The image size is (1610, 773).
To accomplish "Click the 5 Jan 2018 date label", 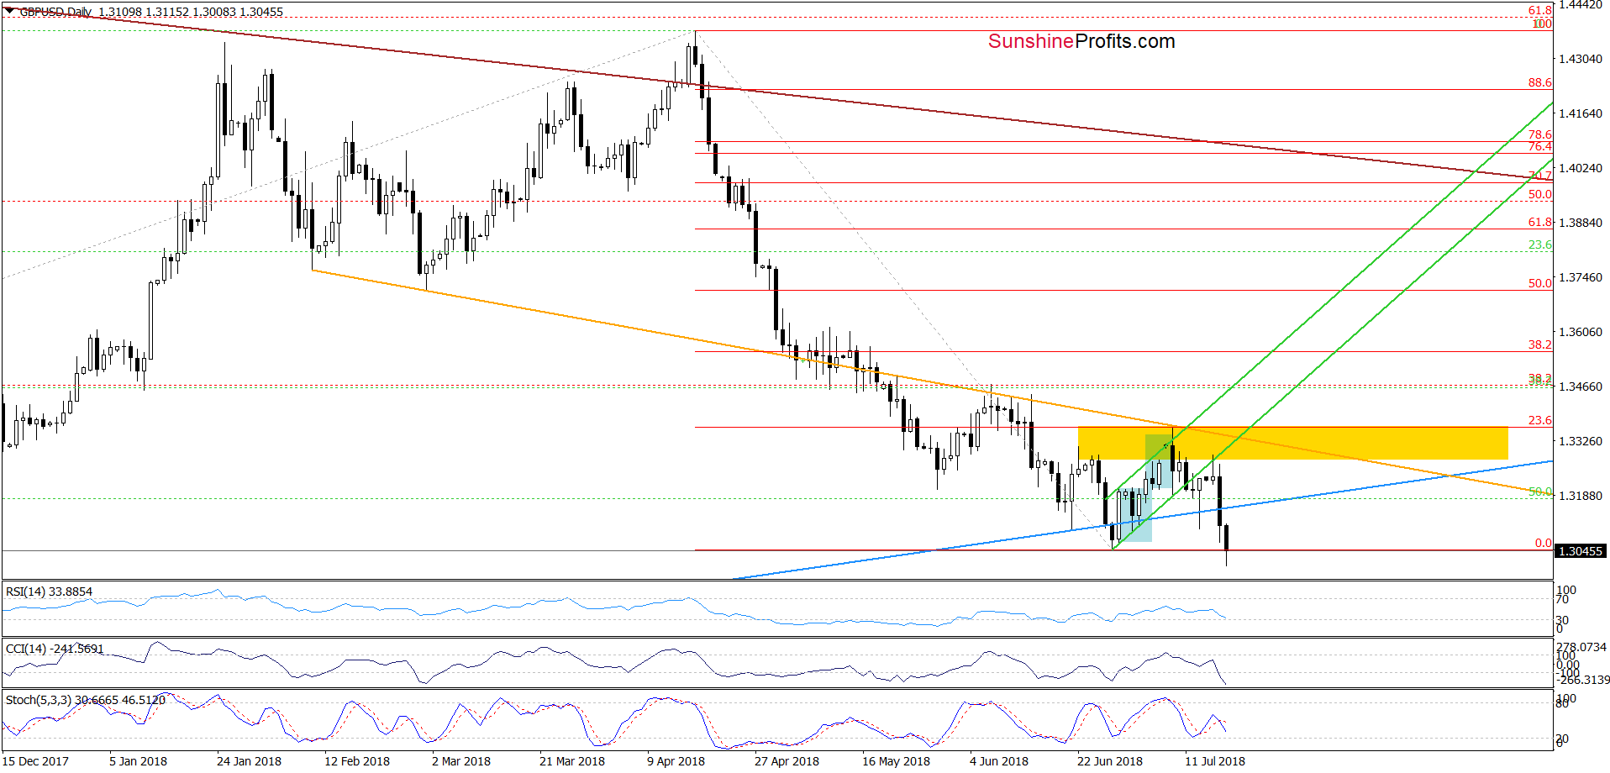I will click(x=138, y=761).
